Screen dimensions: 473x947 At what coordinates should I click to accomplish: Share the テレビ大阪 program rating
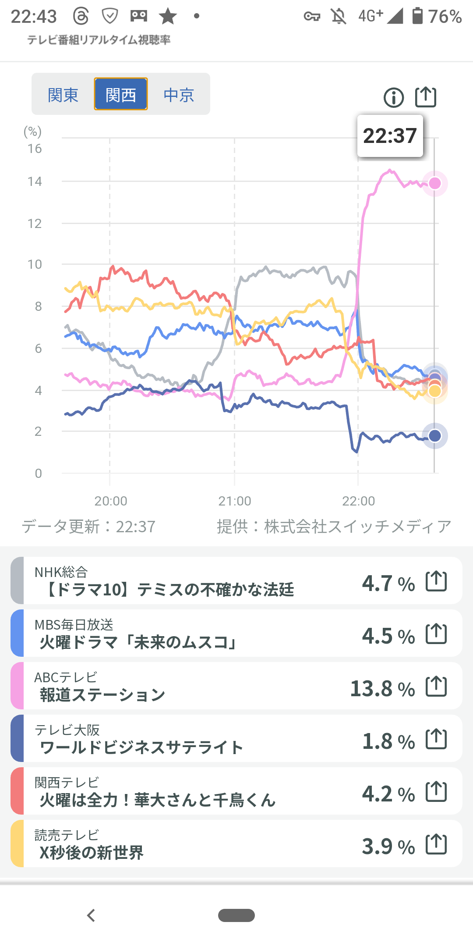click(436, 739)
